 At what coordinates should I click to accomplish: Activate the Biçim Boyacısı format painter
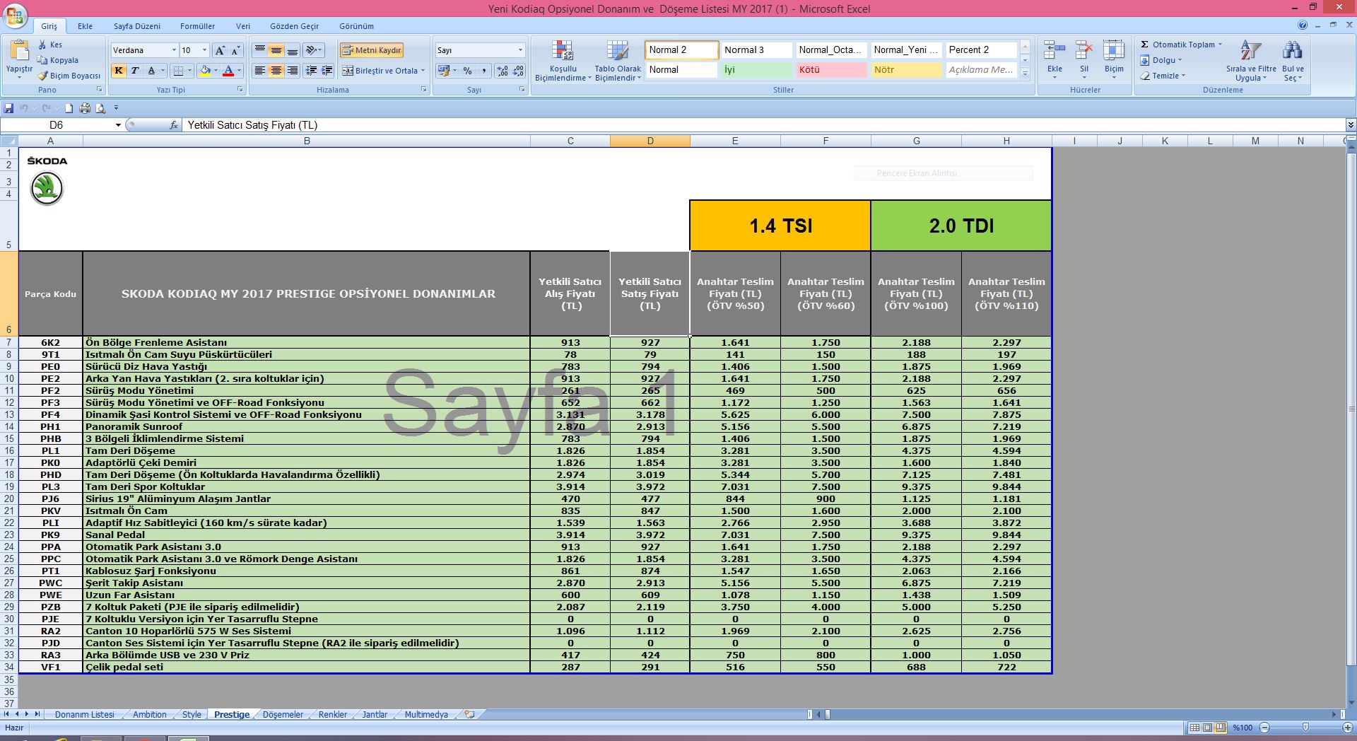[69, 76]
